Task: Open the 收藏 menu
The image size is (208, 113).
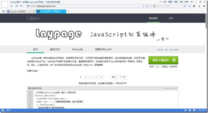Action: pyautogui.click(x=175, y=2)
